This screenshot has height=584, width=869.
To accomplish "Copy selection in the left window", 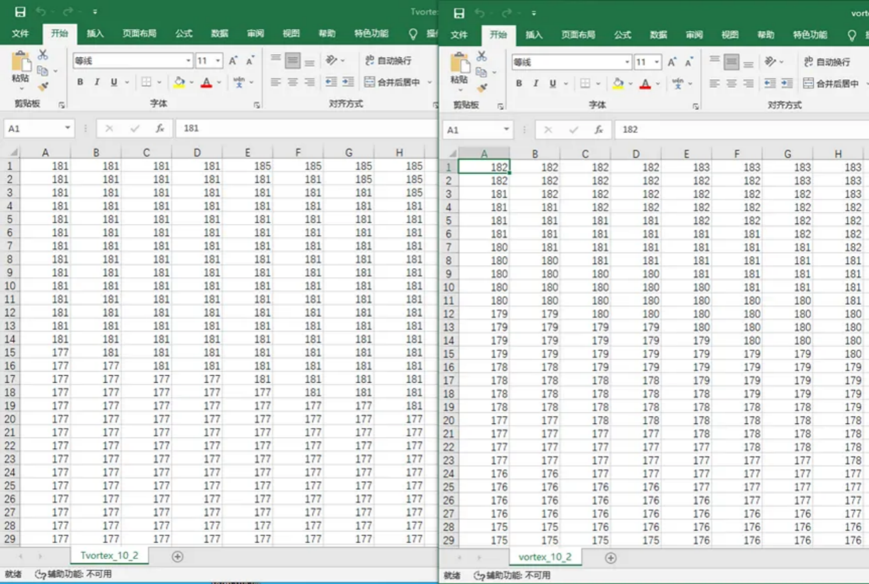I will tap(43, 71).
